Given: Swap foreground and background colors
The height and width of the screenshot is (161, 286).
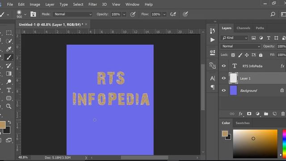Looking at the screenshot, I should click(x=9, y=122).
